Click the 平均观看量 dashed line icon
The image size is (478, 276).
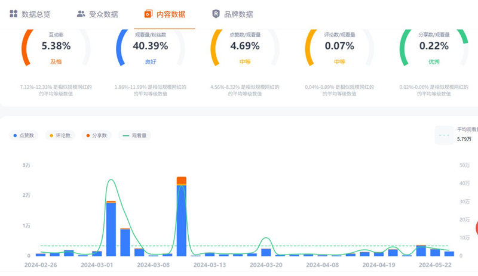click(x=444, y=135)
